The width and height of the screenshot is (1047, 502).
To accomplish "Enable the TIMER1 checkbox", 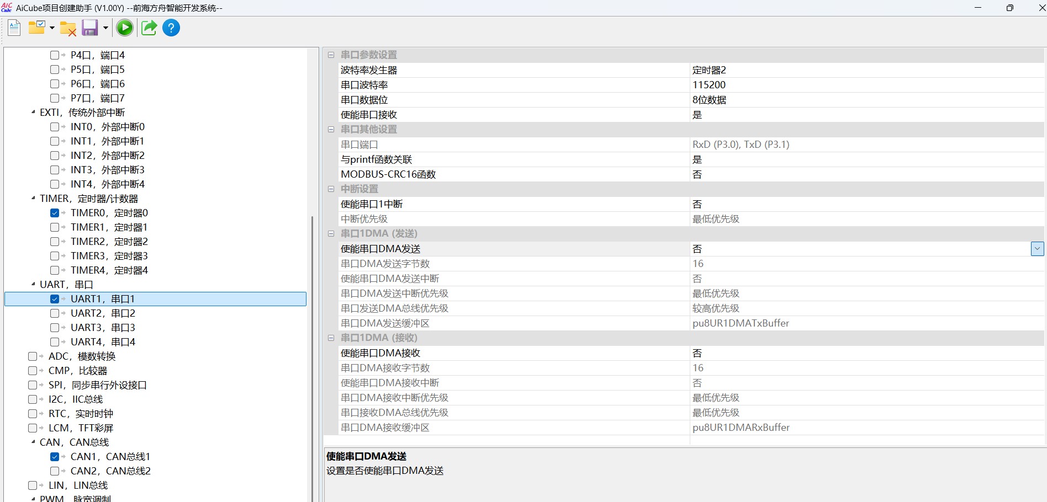I will pos(55,227).
